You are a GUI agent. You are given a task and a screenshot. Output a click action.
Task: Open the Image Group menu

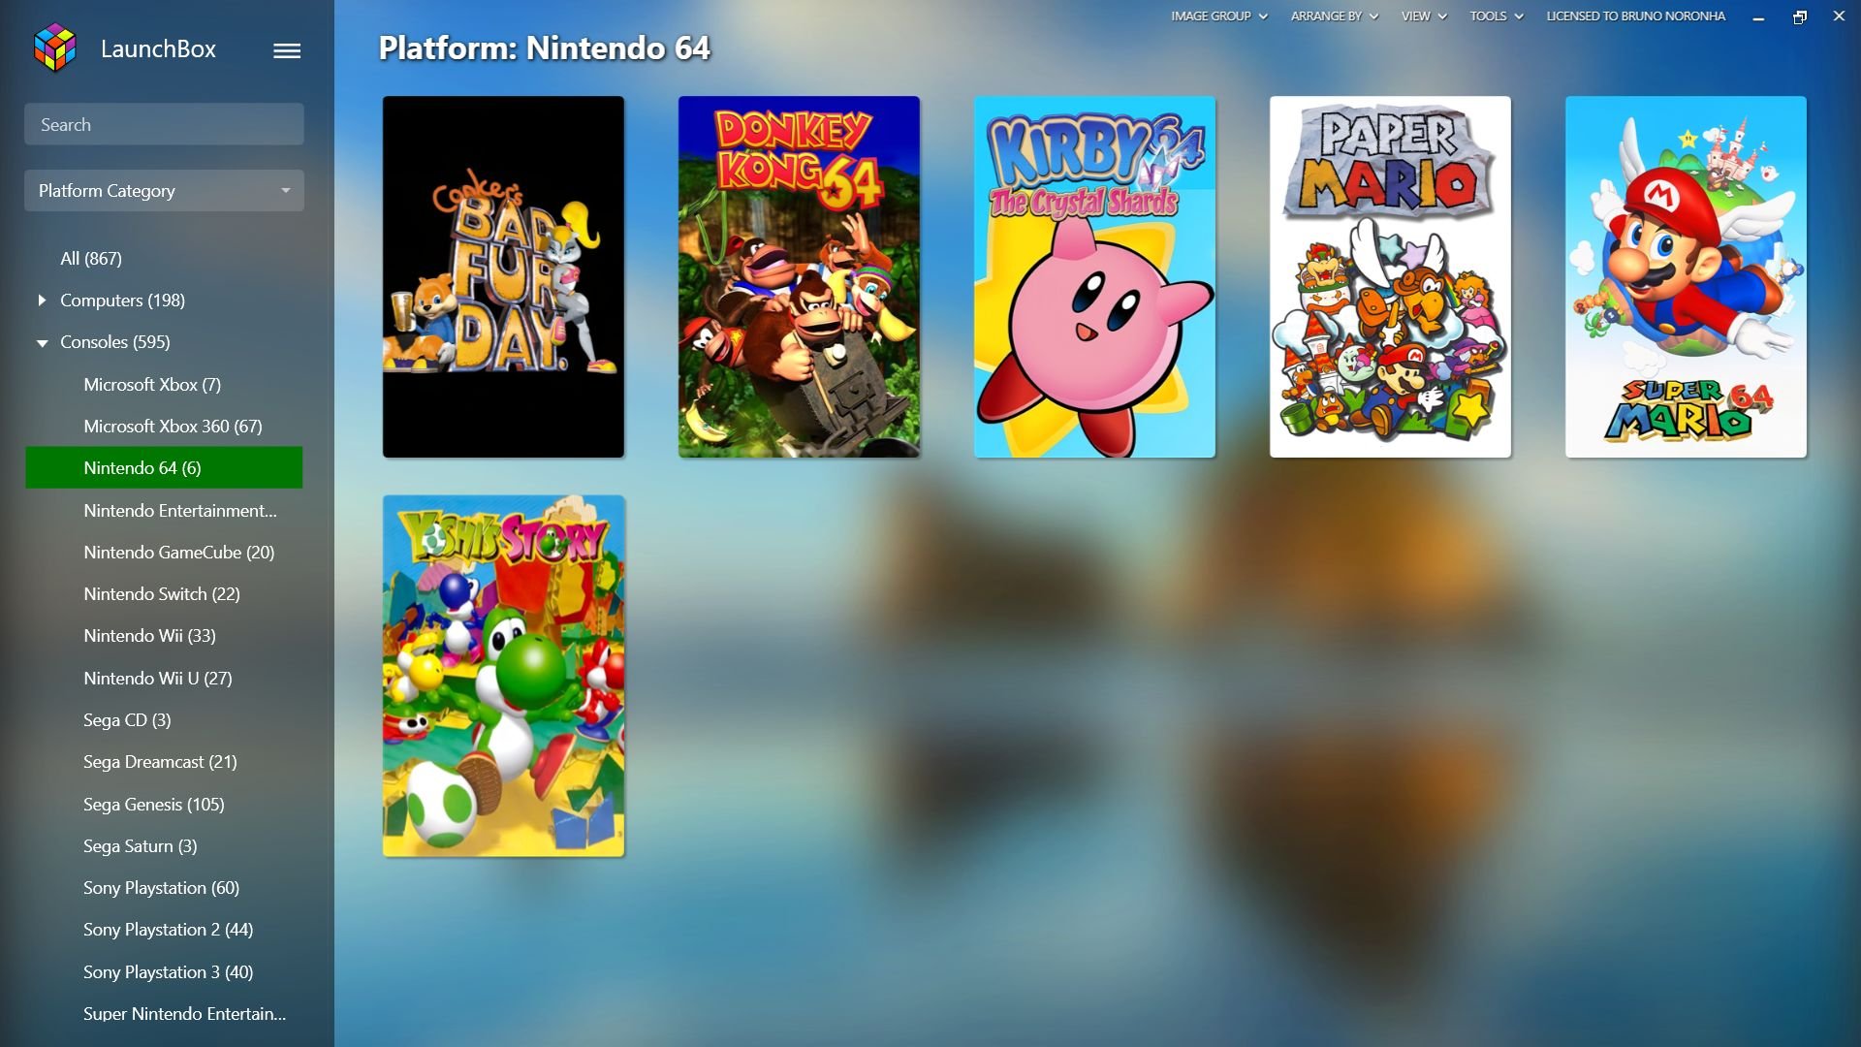pos(1218,16)
